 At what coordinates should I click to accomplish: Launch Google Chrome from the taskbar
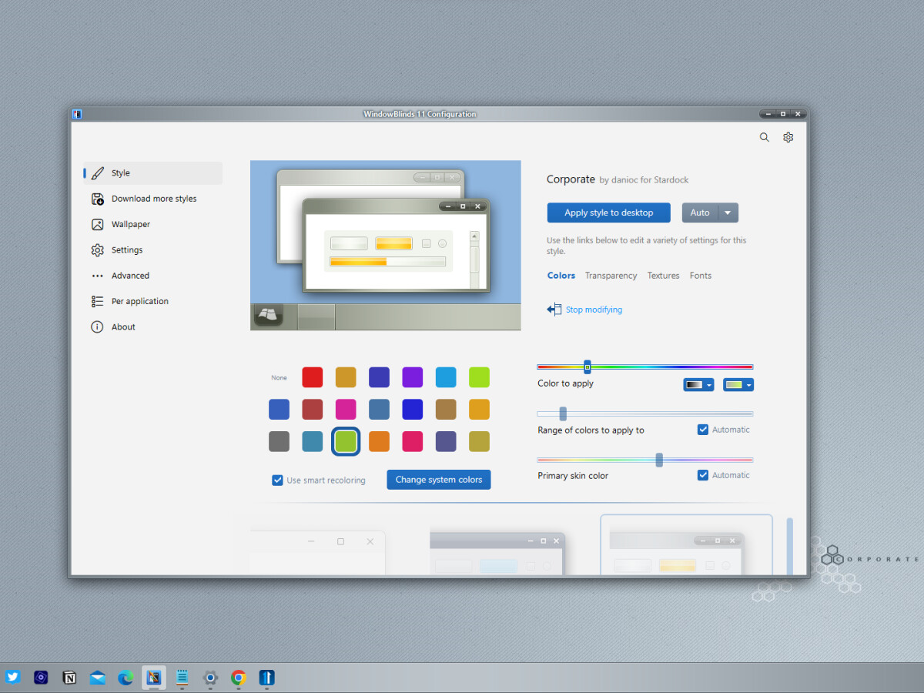coord(239,678)
